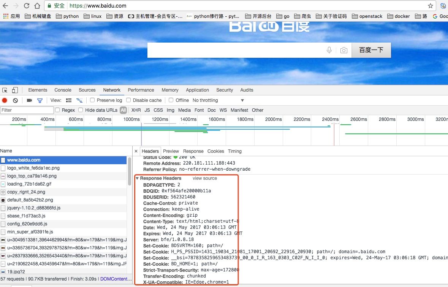The image size is (448, 287).
Task: Open the request Cookies tab
Action: click(x=216, y=151)
